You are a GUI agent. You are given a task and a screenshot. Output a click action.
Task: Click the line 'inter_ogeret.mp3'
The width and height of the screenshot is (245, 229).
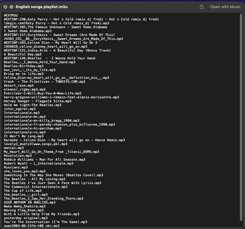pyautogui.click(x=20, y=109)
